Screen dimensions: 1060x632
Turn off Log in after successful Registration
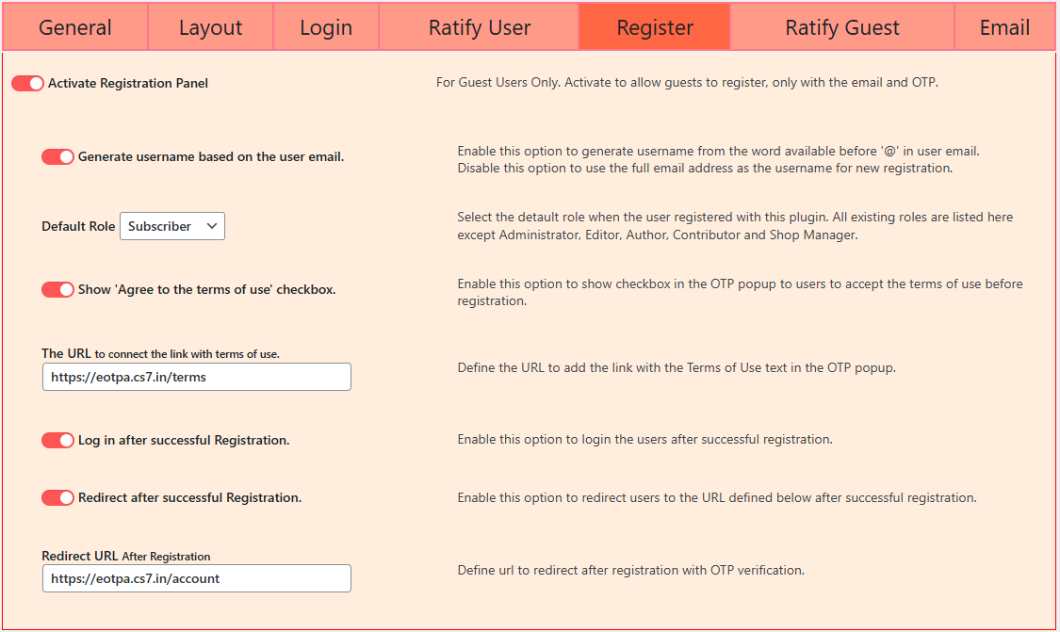[x=57, y=440]
